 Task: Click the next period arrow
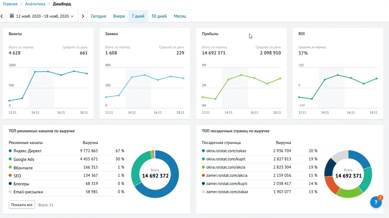click(83, 16)
